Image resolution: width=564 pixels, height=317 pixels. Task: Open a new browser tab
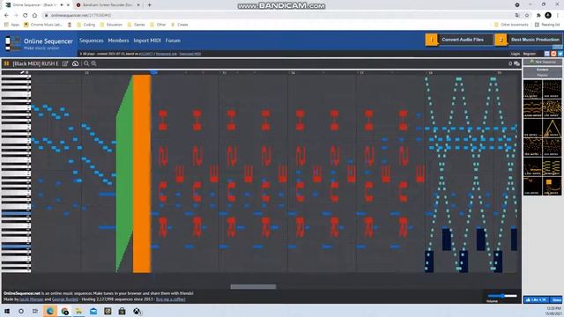(149, 5)
